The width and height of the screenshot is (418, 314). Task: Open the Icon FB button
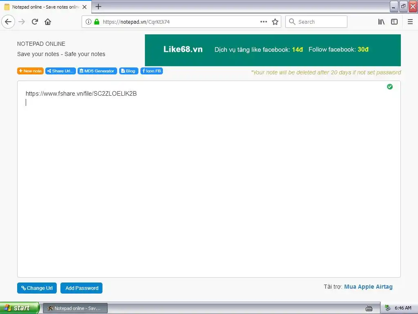pos(151,71)
